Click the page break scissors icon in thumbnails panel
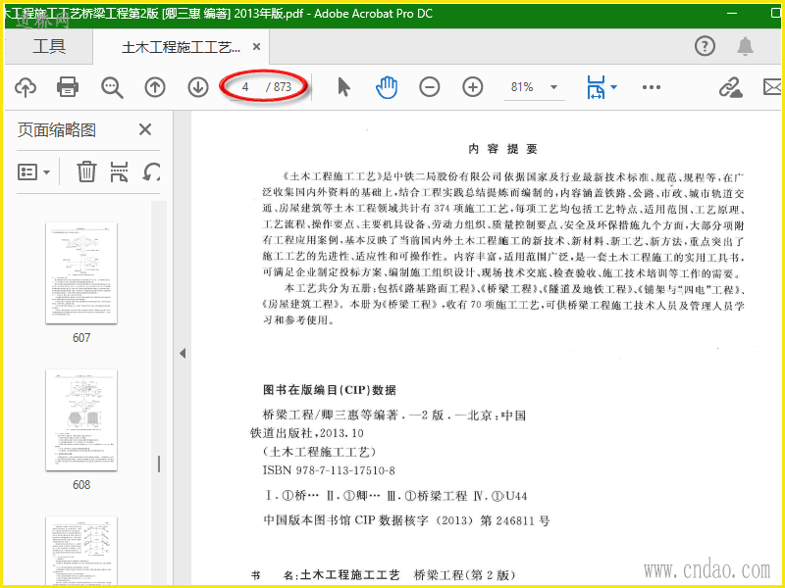This screenshot has height=588, width=785. pos(119,171)
